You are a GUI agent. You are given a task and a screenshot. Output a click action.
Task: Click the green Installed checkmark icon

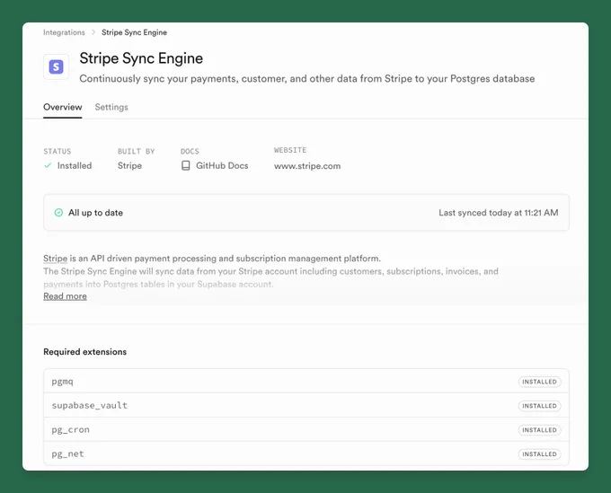pos(48,165)
